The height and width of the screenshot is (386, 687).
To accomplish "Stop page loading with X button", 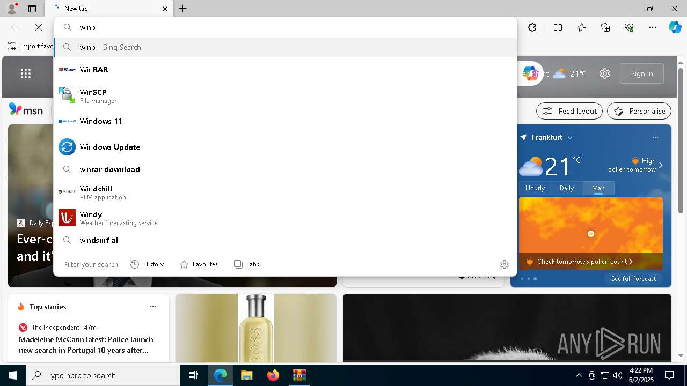I will pyautogui.click(x=39, y=27).
